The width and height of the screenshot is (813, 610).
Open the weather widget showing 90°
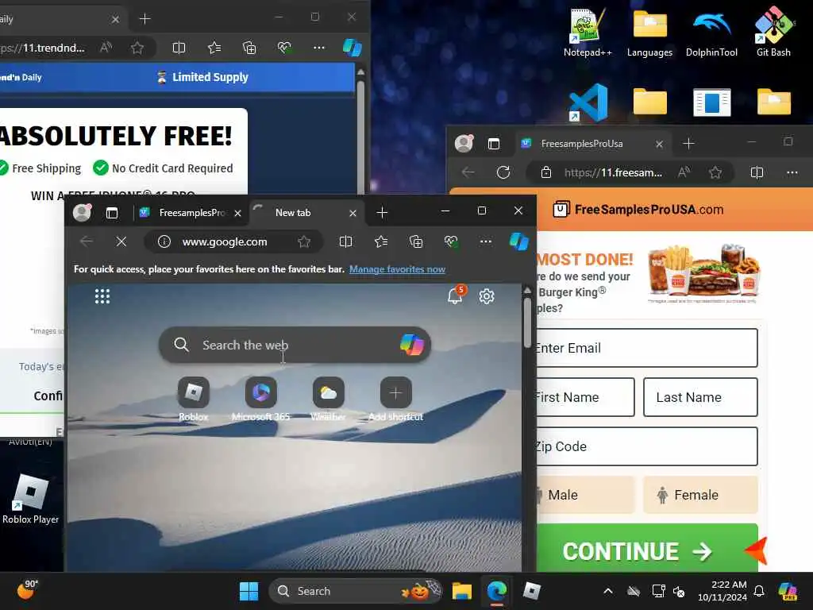pyautogui.click(x=28, y=590)
